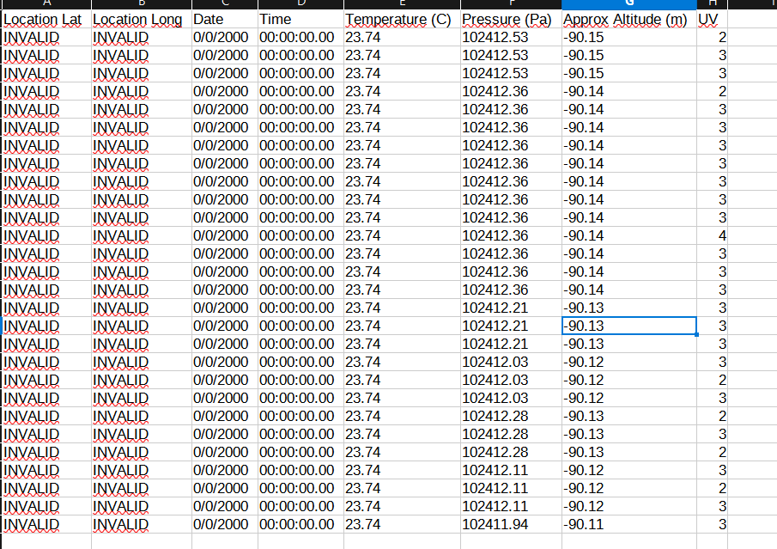Select Location Lat INVALID in the UV 4 row
Image resolution: width=777 pixels, height=549 pixels.
46,235
